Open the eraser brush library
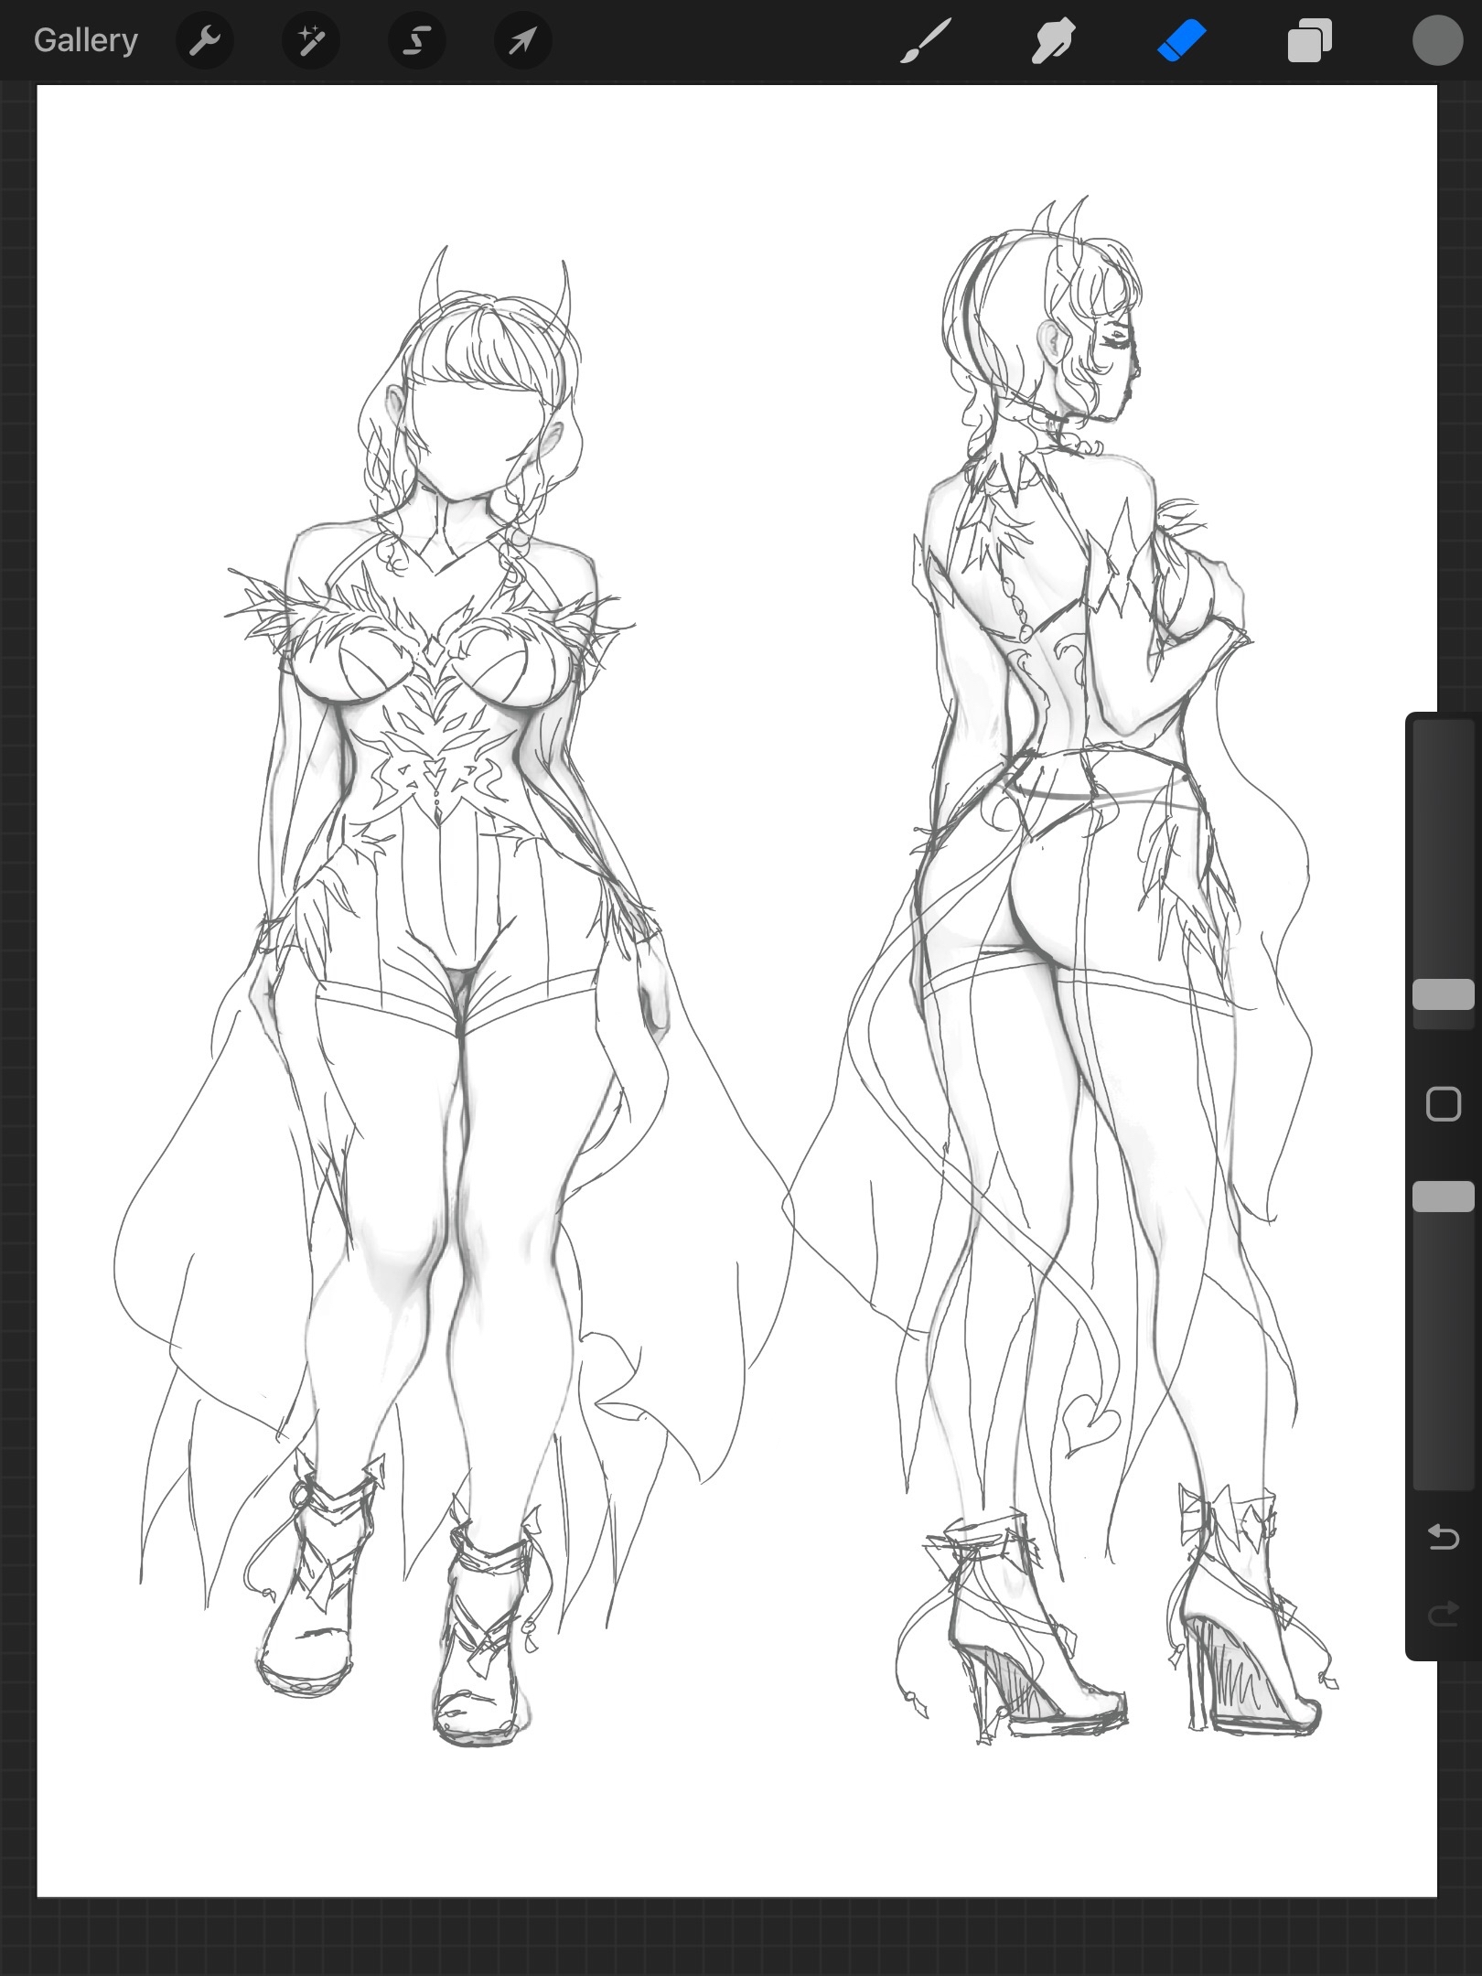Image resolution: width=1482 pixels, height=1976 pixels. coord(1180,40)
